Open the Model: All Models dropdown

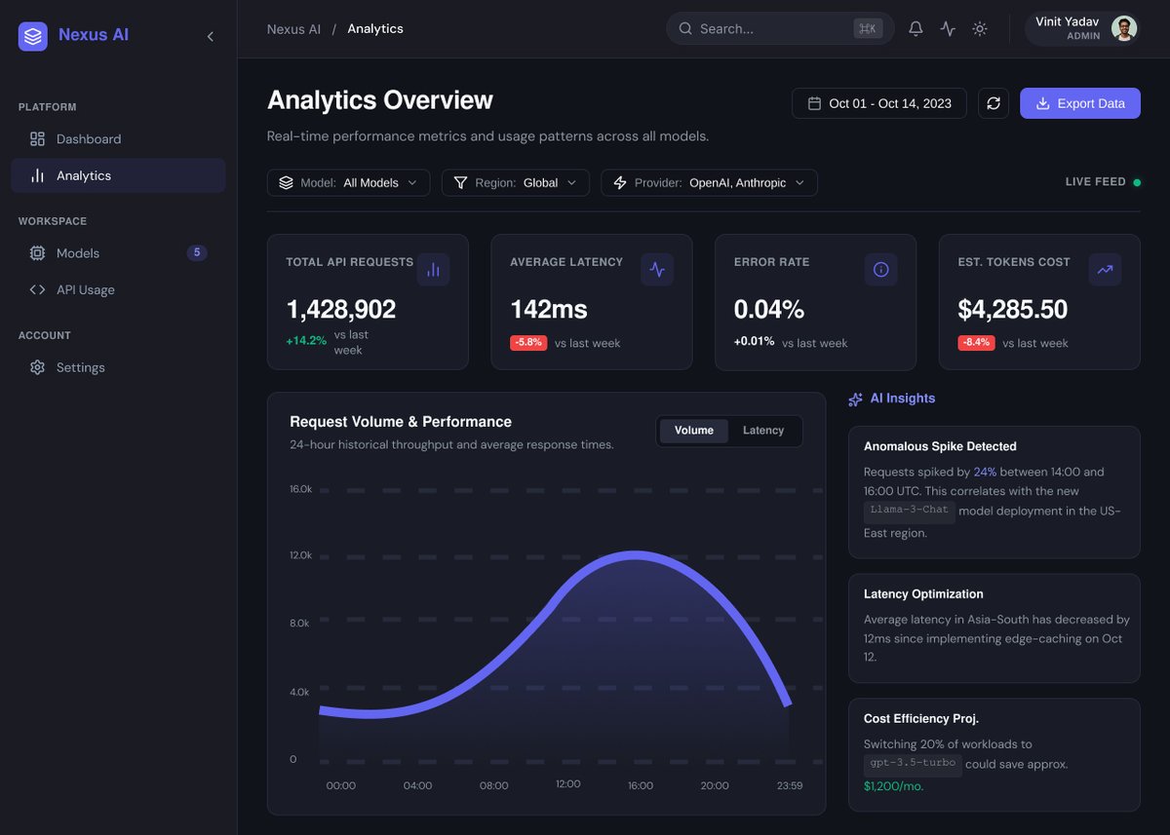click(x=348, y=182)
